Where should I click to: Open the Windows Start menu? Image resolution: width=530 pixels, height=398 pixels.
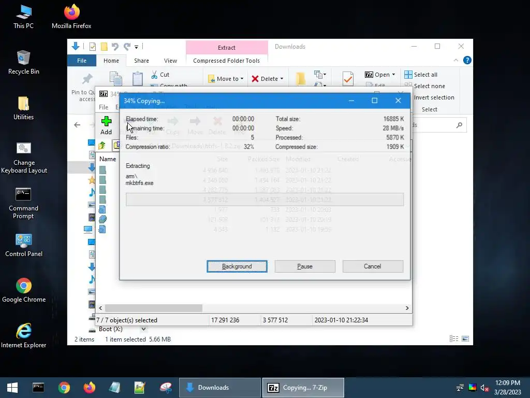(x=12, y=388)
